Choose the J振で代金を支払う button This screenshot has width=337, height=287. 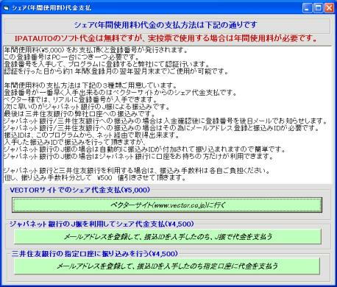pyautogui.click(x=168, y=237)
